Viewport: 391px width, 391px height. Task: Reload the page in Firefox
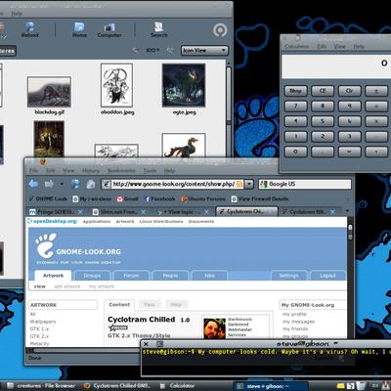pyautogui.click(x=75, y=184)
